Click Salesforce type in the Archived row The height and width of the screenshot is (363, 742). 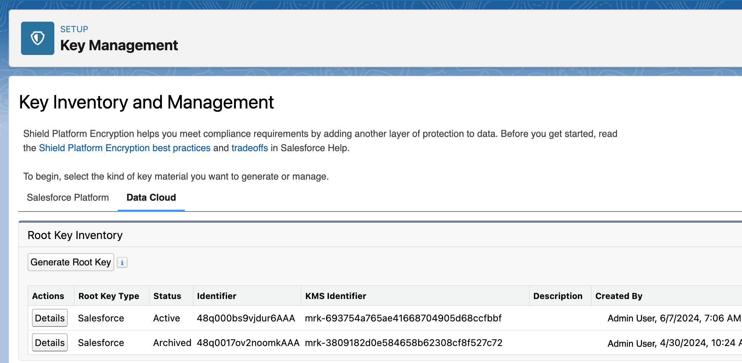pyautogui.click(x=101, y=343)
